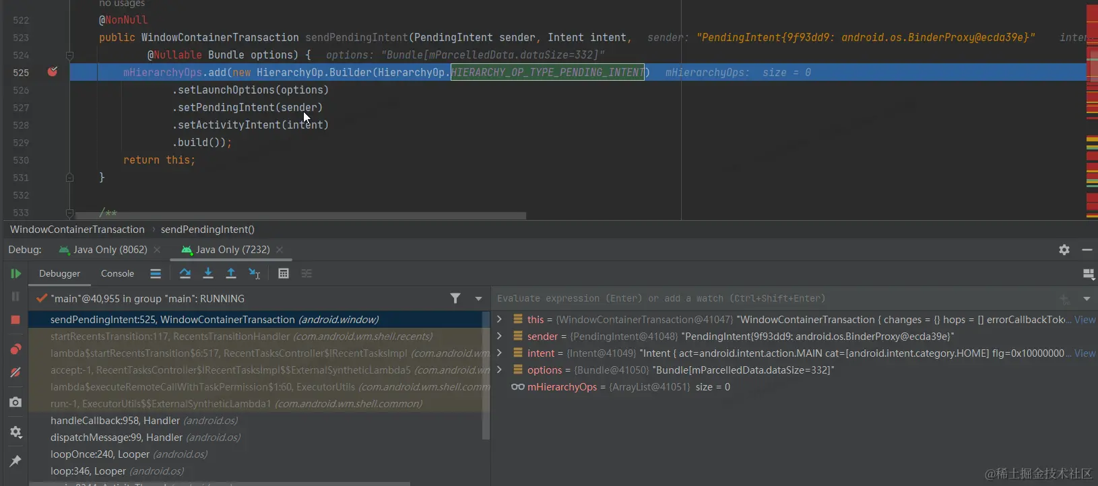Screen dimensions: 1098x486
Task: Open the Debugger tab
Action: pos(59,273)
